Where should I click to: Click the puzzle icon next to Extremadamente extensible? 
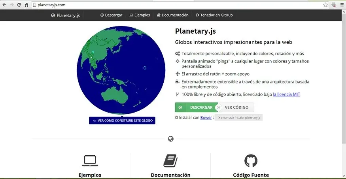coord(177,82)
